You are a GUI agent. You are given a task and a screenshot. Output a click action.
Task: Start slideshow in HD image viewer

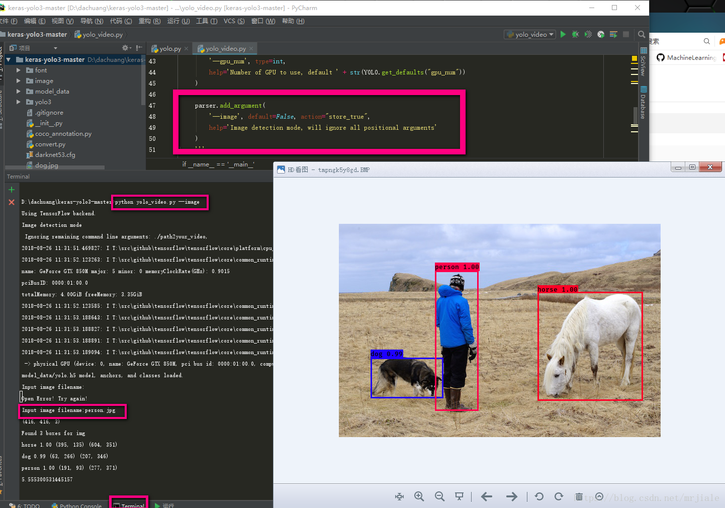[x=459, y=496]
